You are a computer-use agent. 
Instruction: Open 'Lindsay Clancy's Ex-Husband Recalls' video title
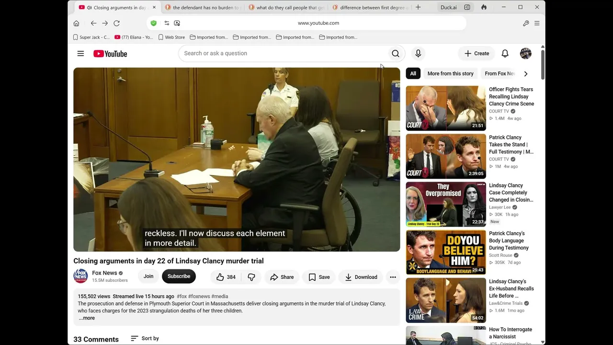click(511, 288)
